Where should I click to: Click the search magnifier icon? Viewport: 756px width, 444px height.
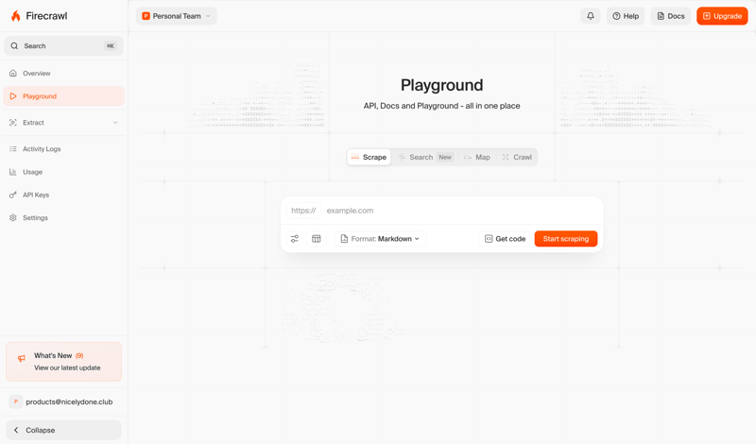click(x=14, y=45)
